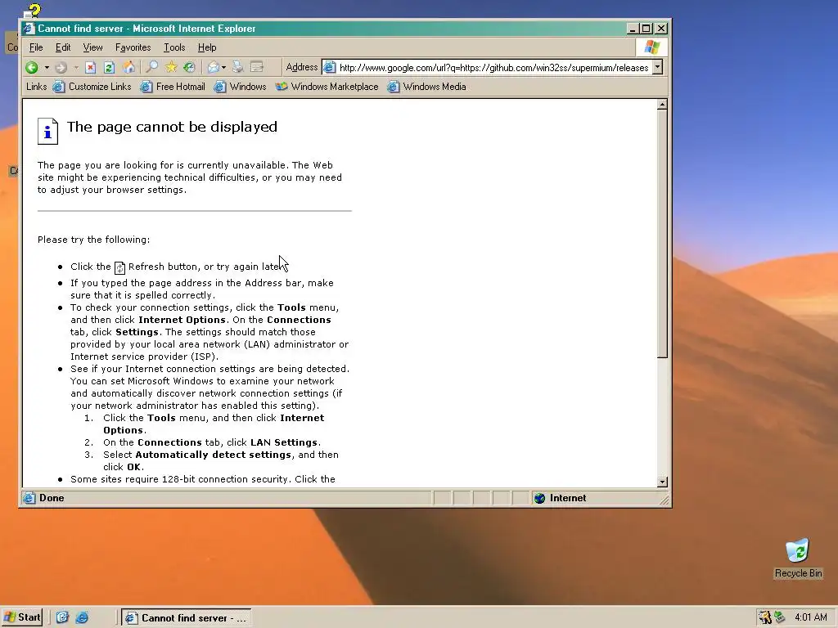The width and height of the screenshot is (838, 628).
Task: Click the 4:01 AM clock
Action: [811, 618]
